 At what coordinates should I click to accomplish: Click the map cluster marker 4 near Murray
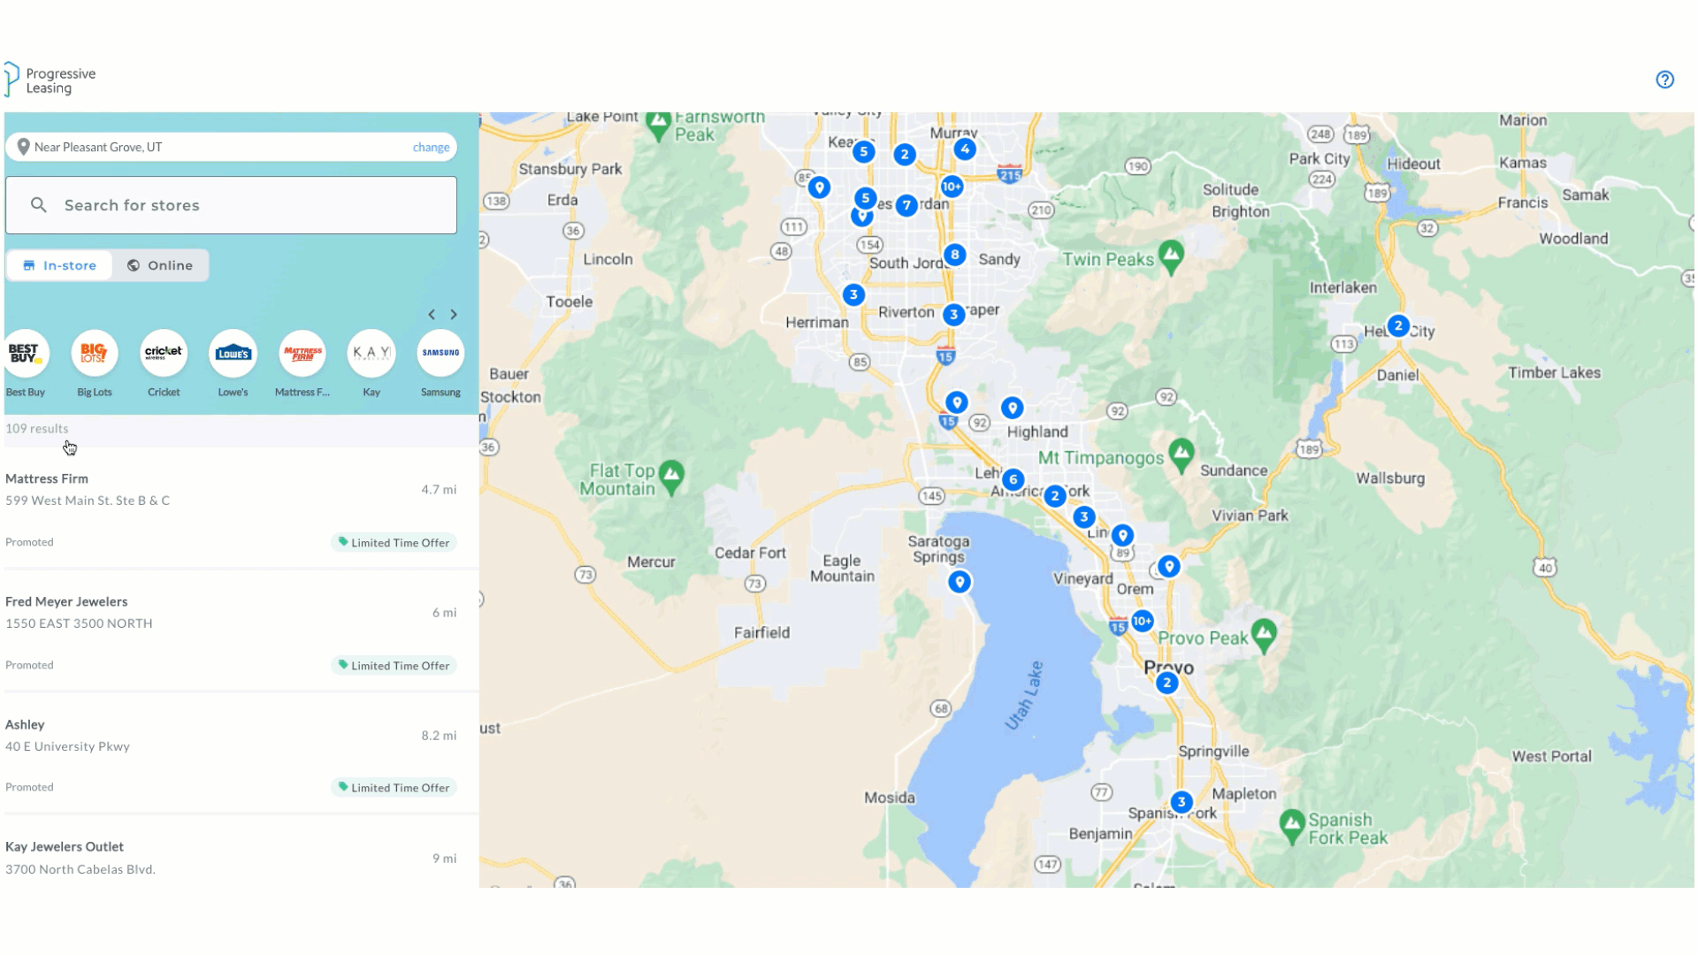965,149
